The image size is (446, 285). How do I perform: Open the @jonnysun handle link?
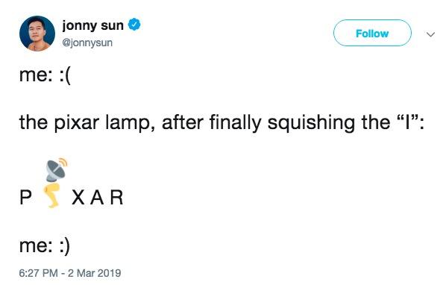coord(87,43)
